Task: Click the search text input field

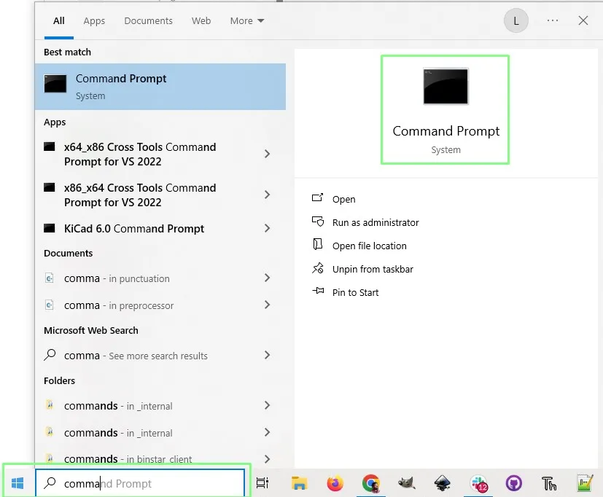Action: click(140, 483)
